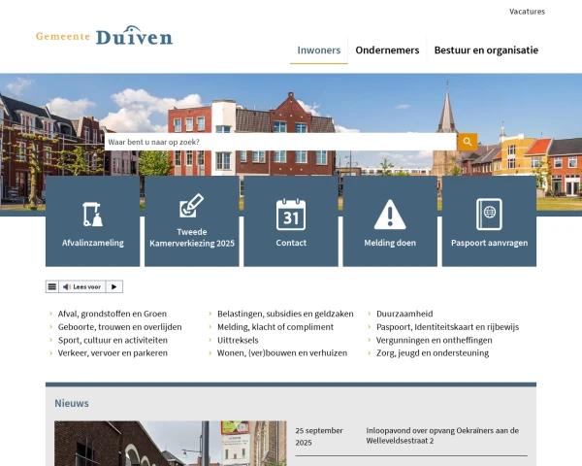Screen dimensions: 582x466
Task: Open Zorg, jeugd en ondersteuning link
Action: [433, 353]
